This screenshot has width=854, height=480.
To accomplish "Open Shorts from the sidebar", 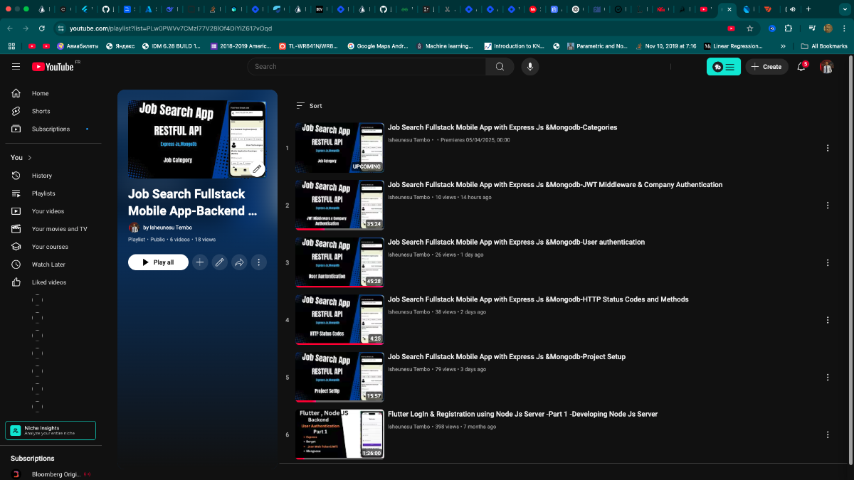I will coord(16,111).
